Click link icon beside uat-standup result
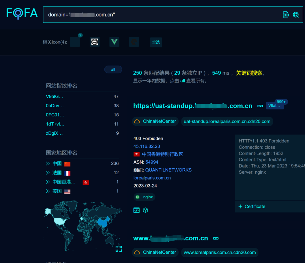This screenshot has height=263, width=305. (260, 106)
